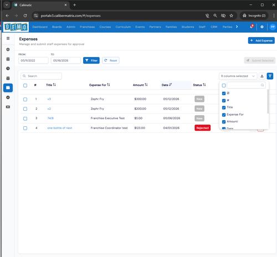The height and width of the screenshot is (257, 277).
Task: Toggle select-all checkbox in columns dropdown
Action: 224,85
